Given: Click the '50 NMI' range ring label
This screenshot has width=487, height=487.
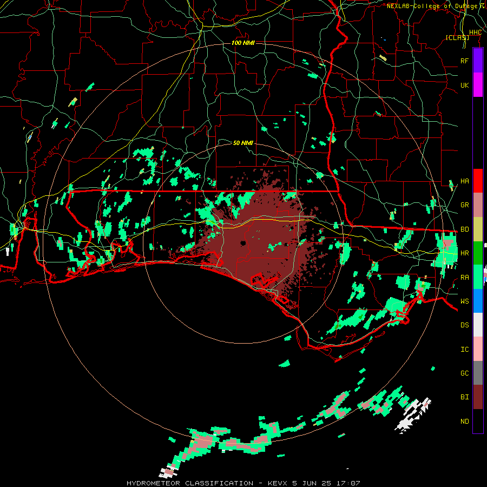Looking at the screenshot, I should 243,143.
